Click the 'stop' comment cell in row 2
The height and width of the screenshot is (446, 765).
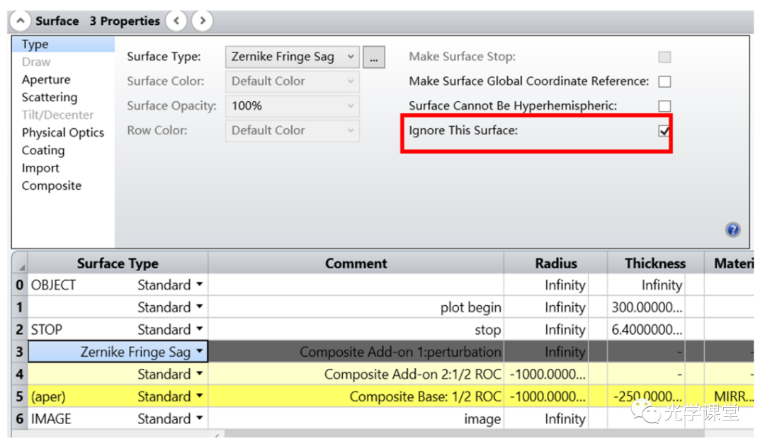356,329
